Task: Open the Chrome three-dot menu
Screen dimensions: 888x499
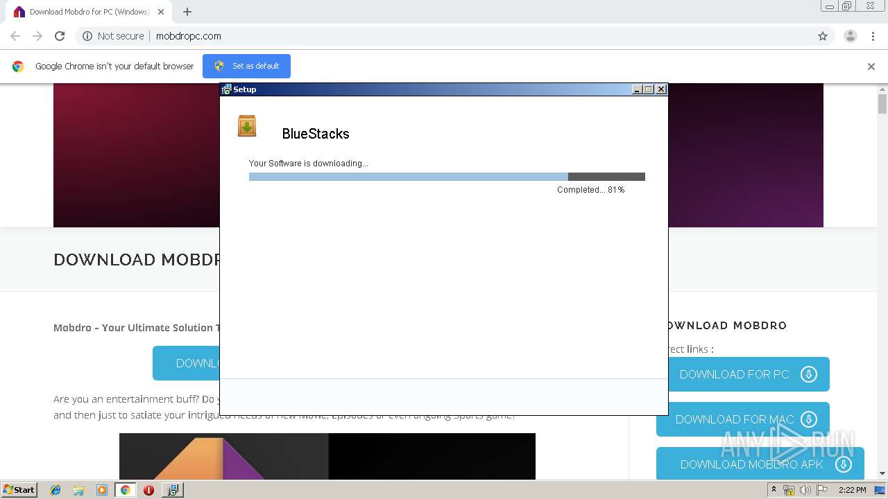Action: (873, 36)
